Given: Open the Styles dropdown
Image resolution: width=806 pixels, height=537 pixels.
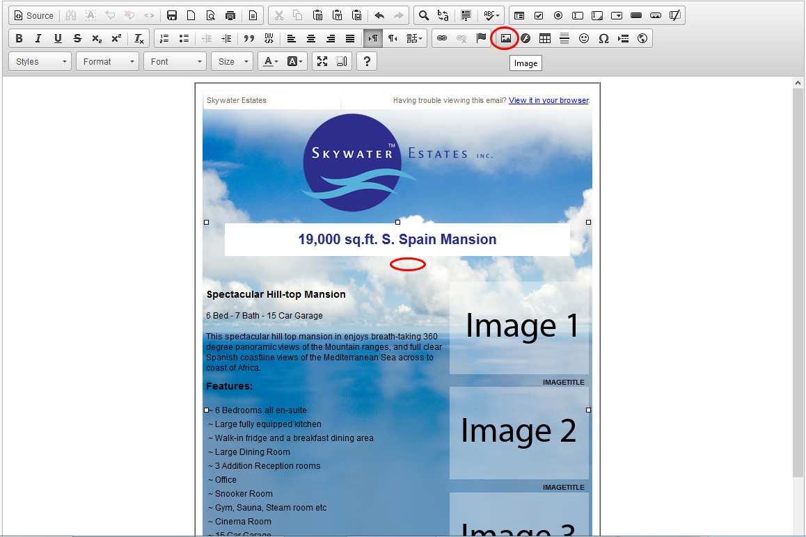Looking at the screenshot, I should [x=40, y=61].
